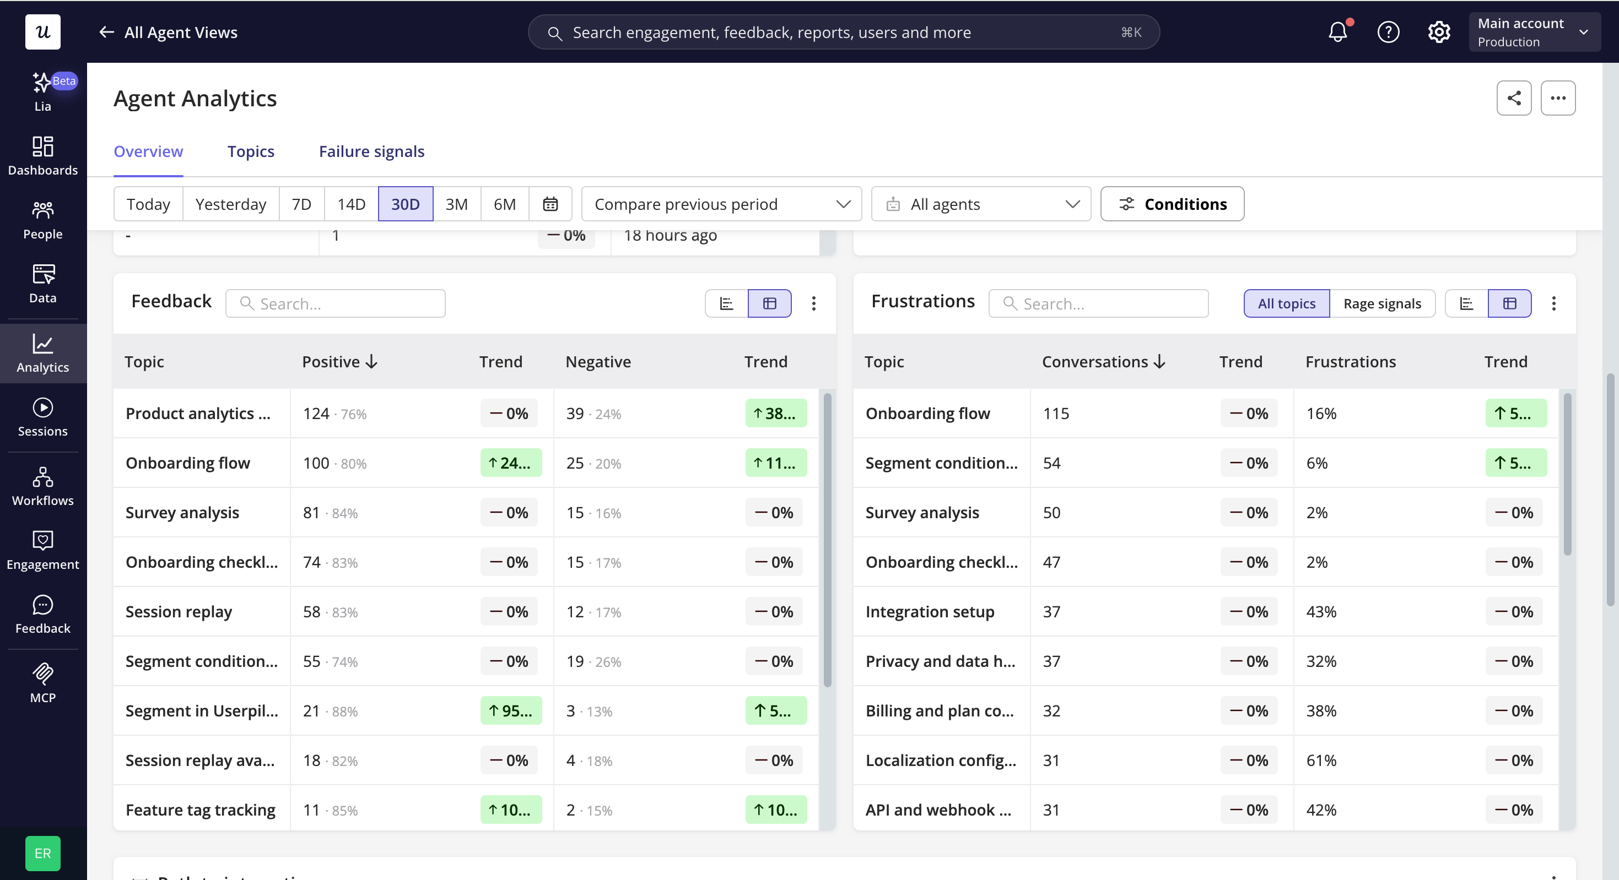Open the All agents dropdown
The height and width of the screenshot is (880, 1619).
click(x=981, y=204)
